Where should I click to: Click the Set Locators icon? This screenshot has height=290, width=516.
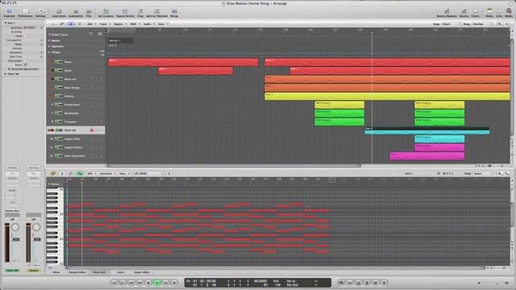pos(106,13)
